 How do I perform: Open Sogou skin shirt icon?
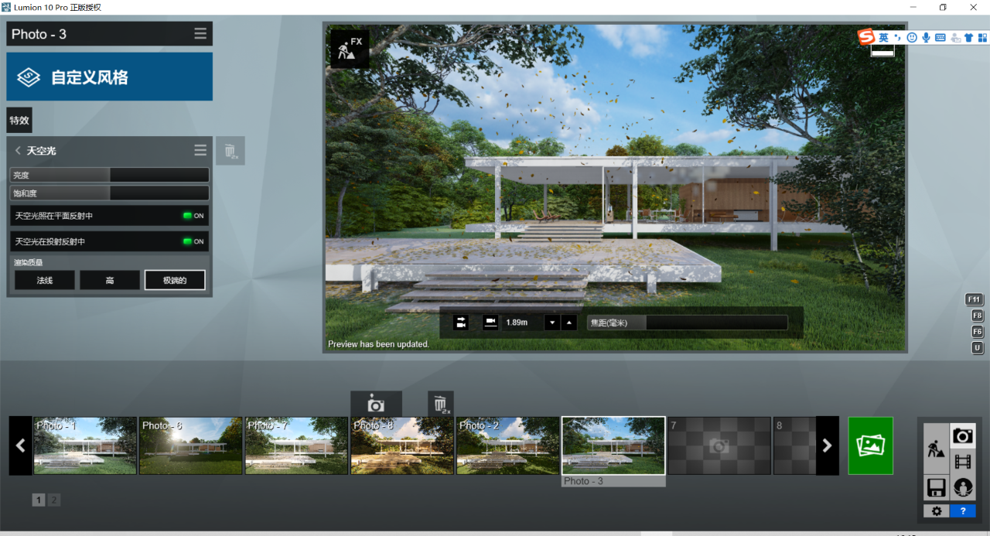pyautogui.click(x=968, y=37)
